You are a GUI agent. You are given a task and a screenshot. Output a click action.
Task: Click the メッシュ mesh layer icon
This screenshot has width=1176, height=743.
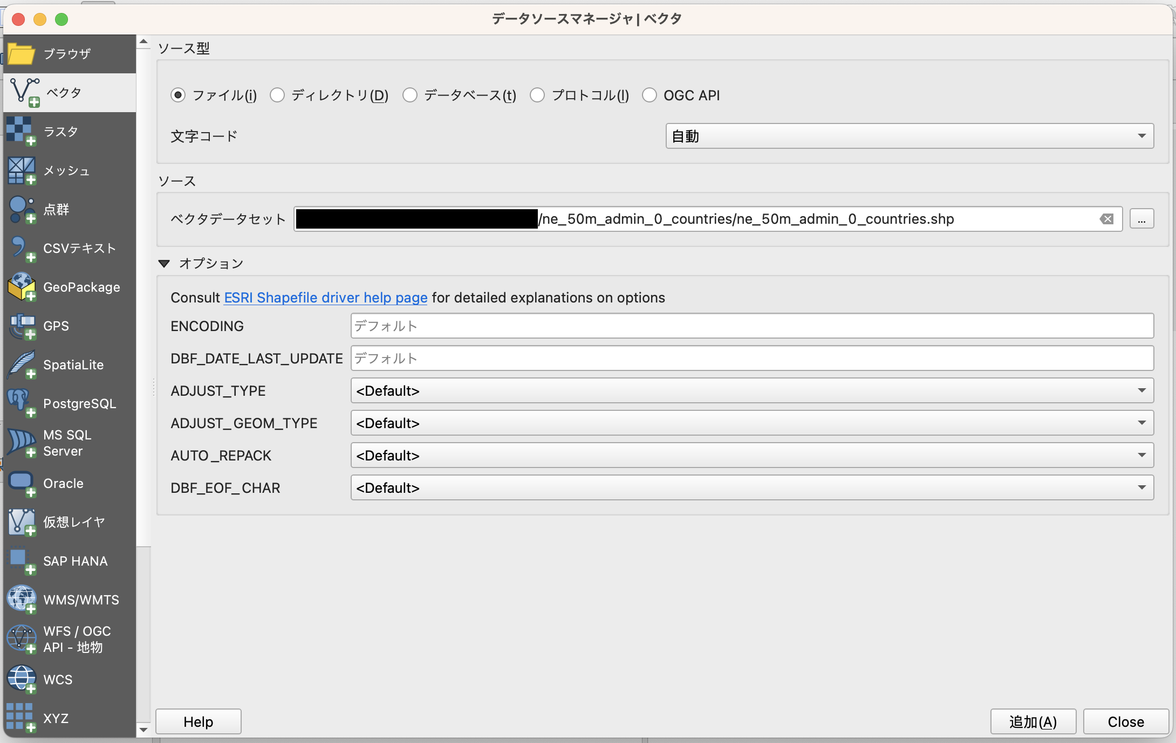[22, 170]
